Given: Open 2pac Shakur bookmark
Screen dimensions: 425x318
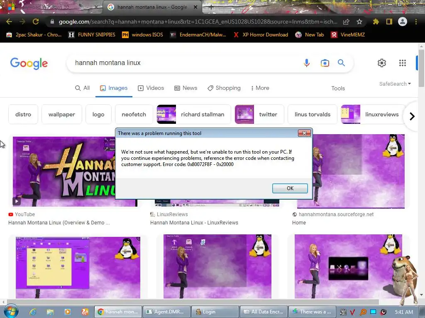Looking at the screenshot, I should pos(34,35).
